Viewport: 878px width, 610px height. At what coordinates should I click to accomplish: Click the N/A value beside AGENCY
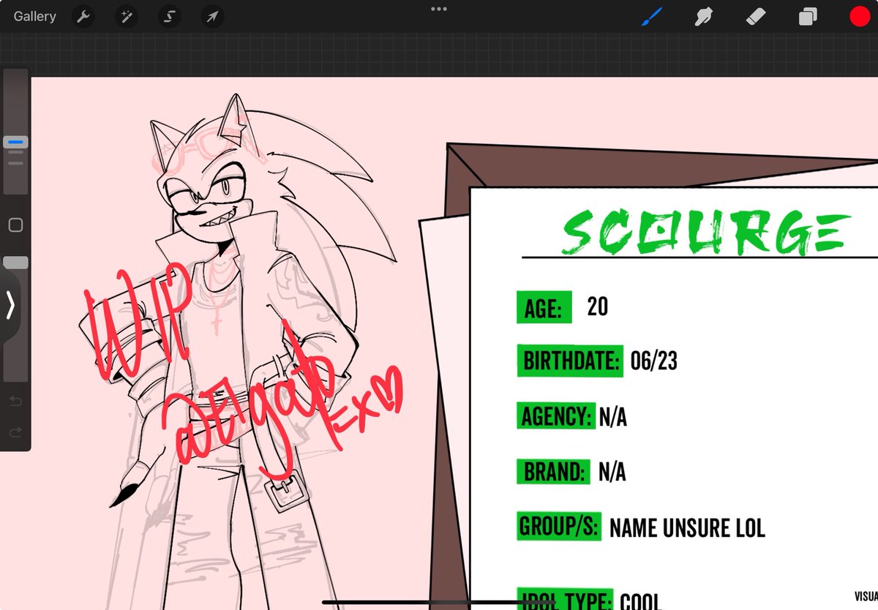pyautogui.click(x=612, y=418)
